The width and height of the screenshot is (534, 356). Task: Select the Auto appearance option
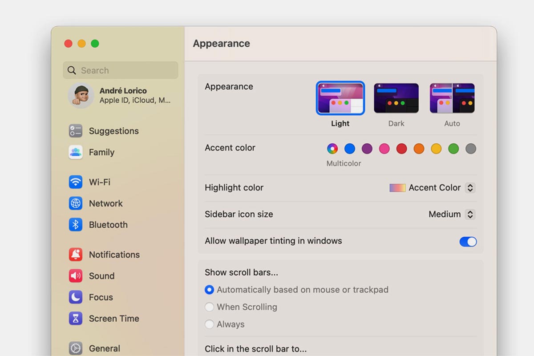pyautogui.click(x=452, y=98)
